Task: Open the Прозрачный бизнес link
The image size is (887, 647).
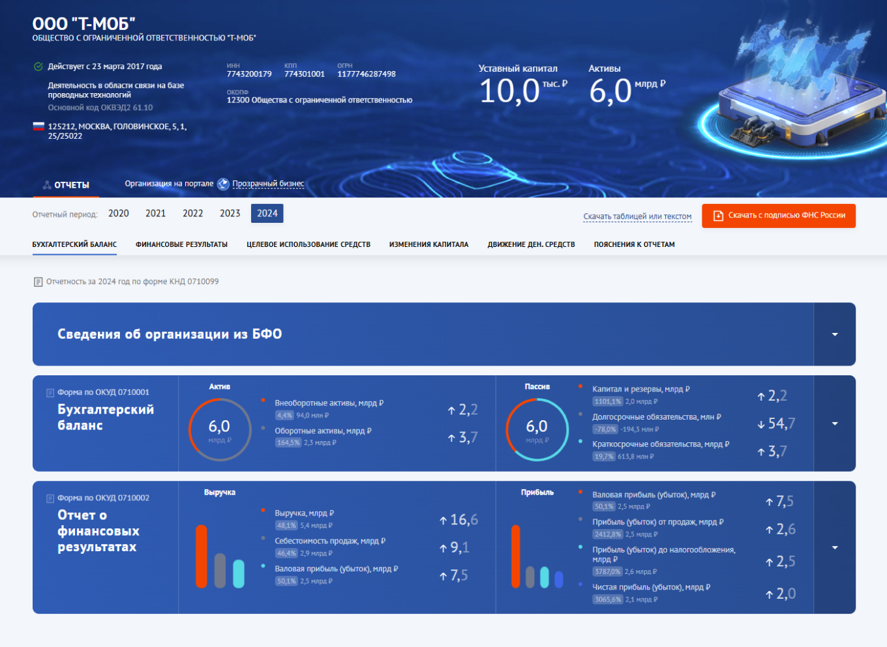Action: (x=268, y=184)
